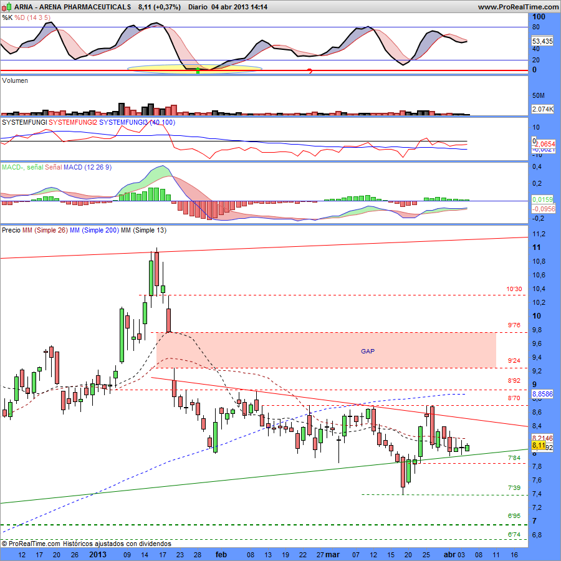The width and height of the screenshot is (561, 561).
Task: Click the 2.074K volume value tag
Action: 542,109
